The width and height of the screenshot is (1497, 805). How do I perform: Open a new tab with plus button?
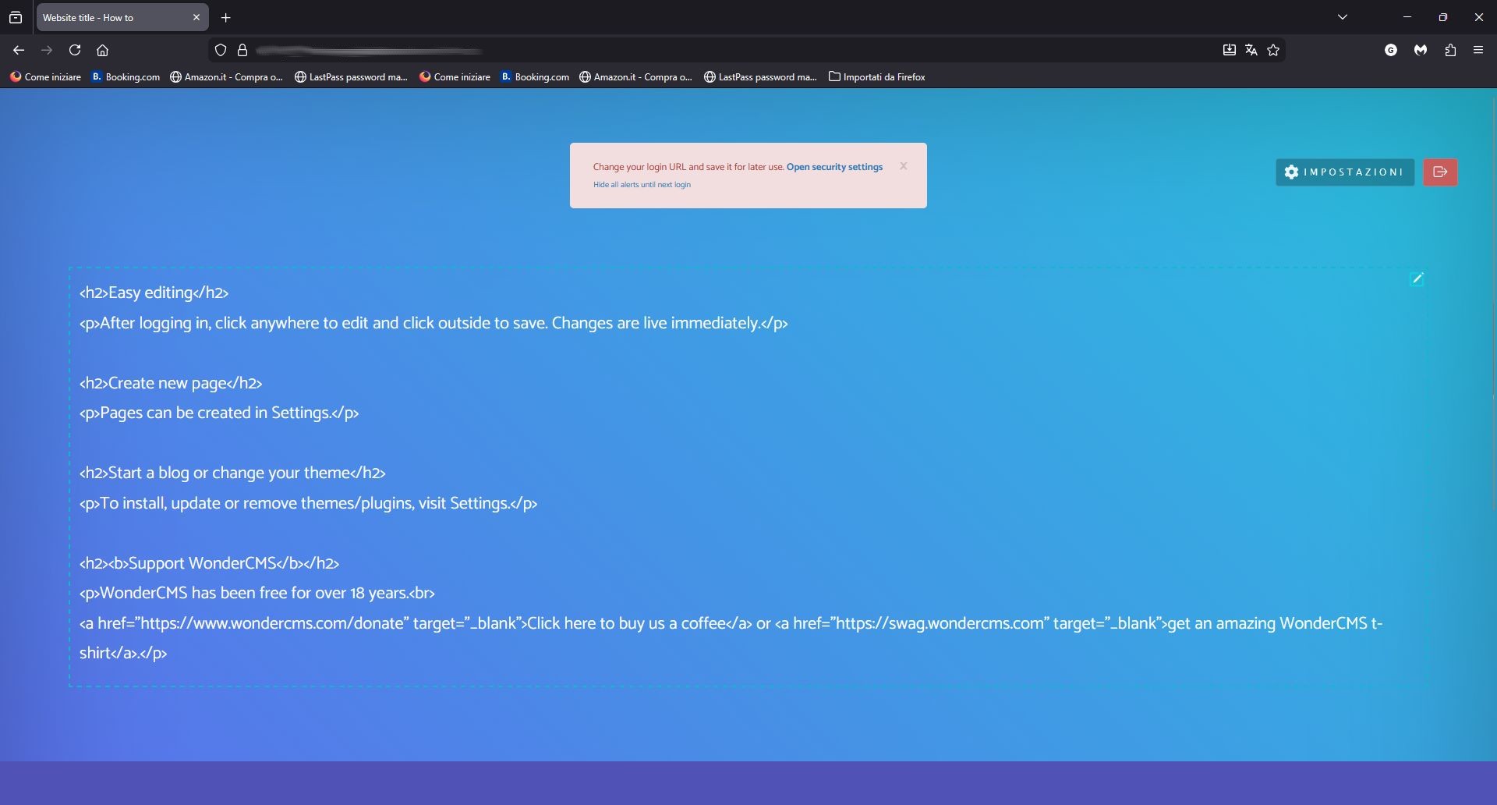click(226, 17)
